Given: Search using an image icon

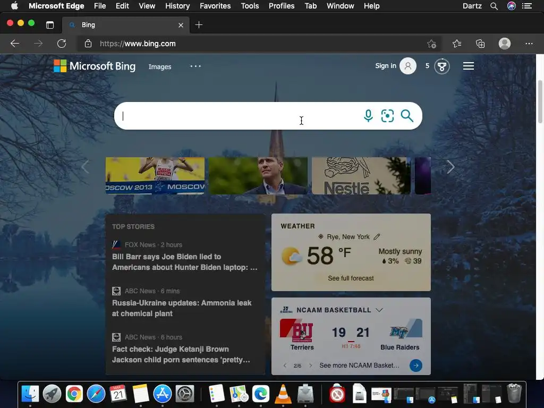Looking at the screenshot, I should [387, 115].
